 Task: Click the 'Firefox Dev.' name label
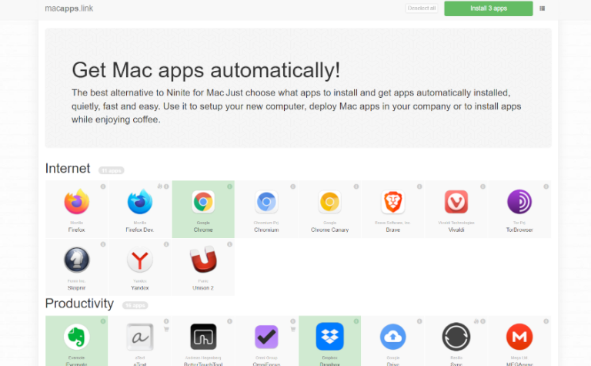point(140,230)
